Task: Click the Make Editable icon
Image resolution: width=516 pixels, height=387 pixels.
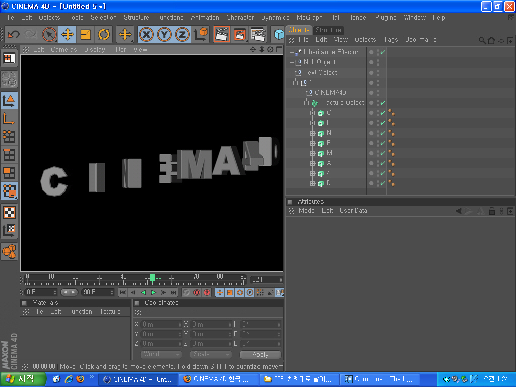Action: tap(9, 79)
